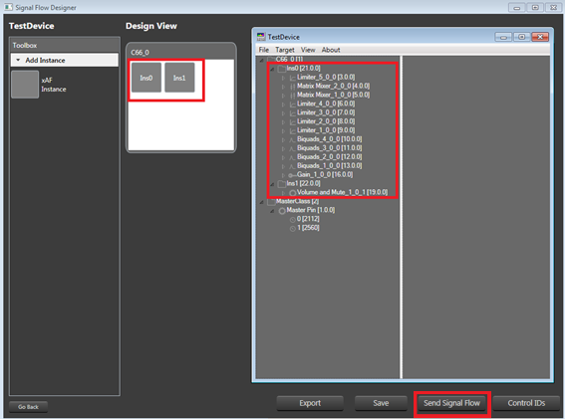
Task: Click the Biquads_2_0_0 filter icon
Action: click(293, 157)
